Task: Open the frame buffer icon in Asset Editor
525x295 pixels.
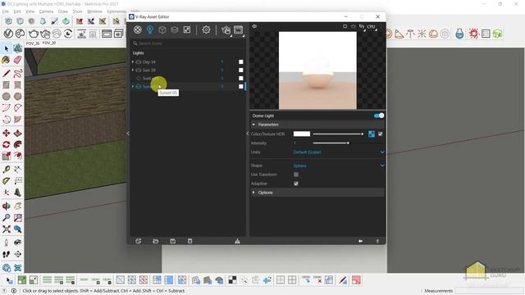Action: 239,29
